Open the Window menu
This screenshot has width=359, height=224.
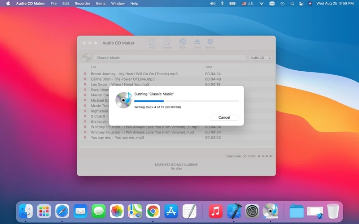click(x=118, y=4)
